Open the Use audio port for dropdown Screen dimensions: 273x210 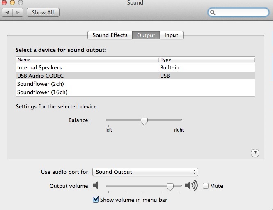tap(145, 172)
